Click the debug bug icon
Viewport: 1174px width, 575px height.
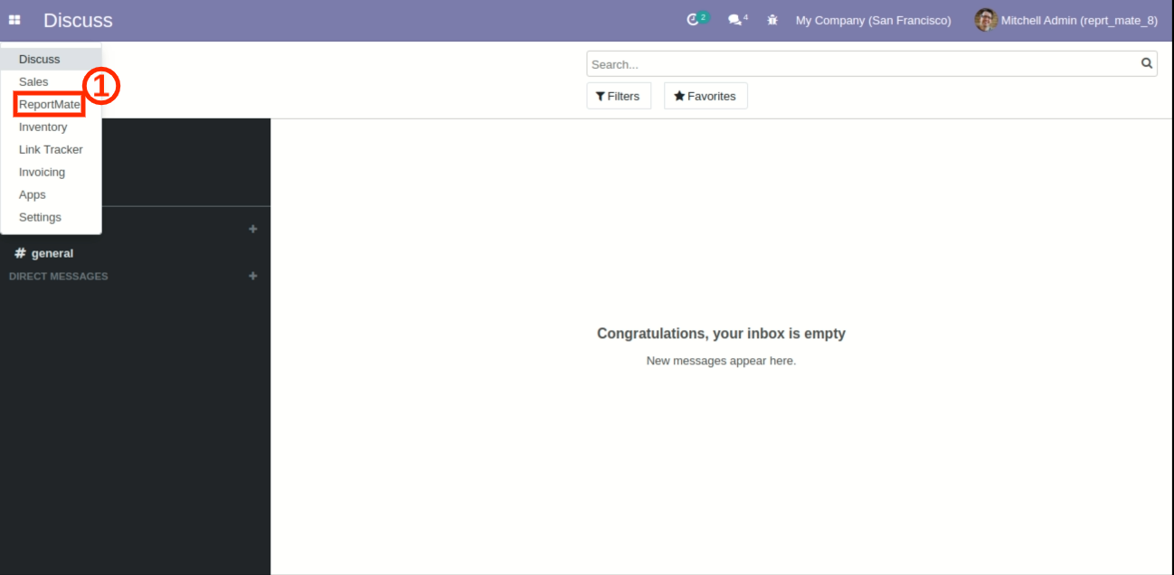point(772,20)
